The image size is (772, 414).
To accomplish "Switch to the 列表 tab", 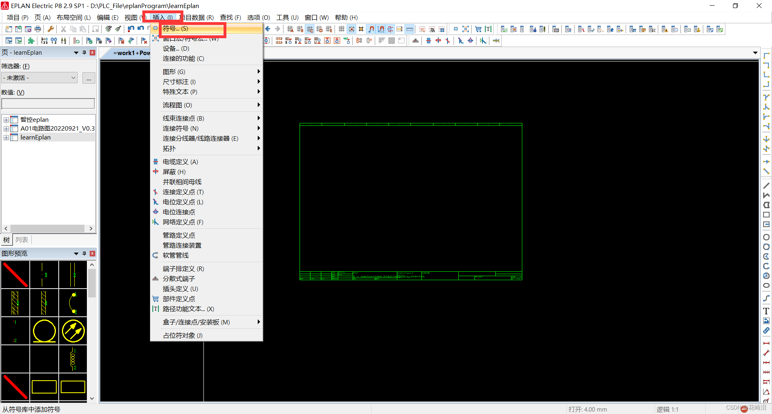I will [22, 240].
